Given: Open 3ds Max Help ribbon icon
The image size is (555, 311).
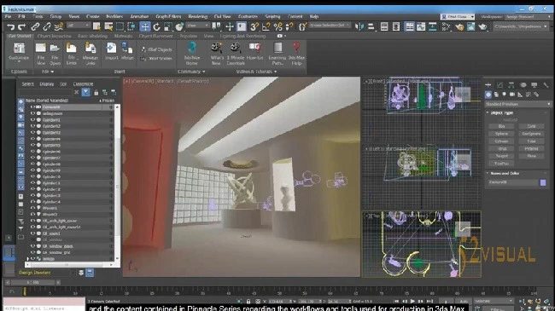Looking at the screenshot, I should [x=296, y=54].
